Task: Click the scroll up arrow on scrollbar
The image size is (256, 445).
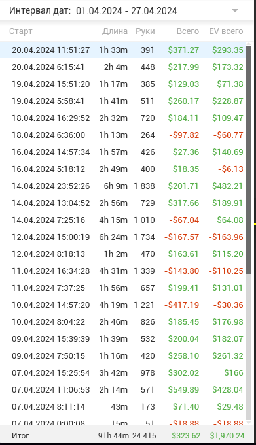Action: [x=249, y=44]
